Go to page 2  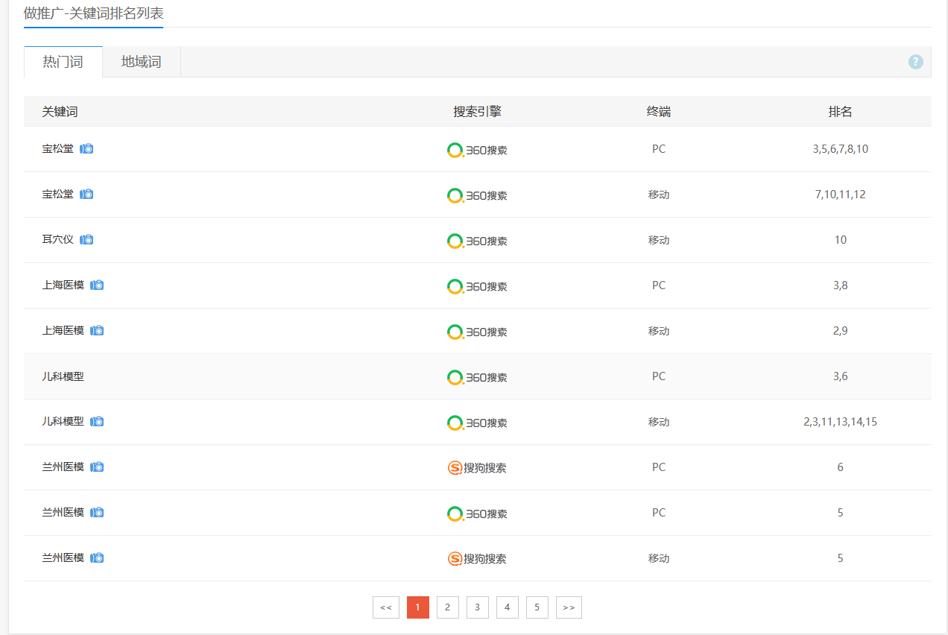point(448,607)
